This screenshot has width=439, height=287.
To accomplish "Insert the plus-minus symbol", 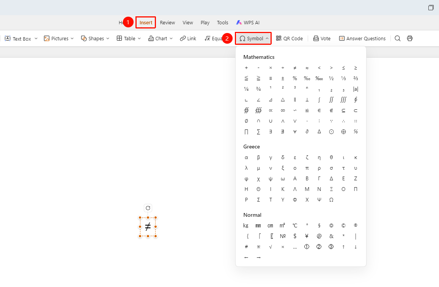I will [x=283, y=79].
